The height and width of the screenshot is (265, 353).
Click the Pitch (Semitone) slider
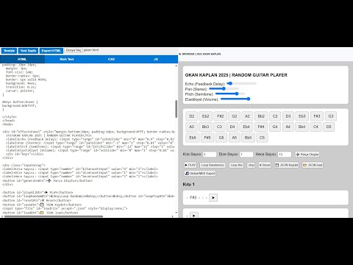tap(230, 93)
